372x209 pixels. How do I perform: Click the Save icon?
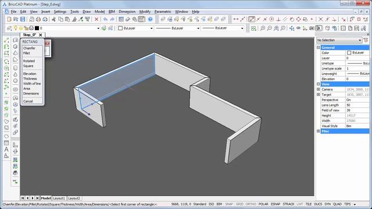pyautogui.click(x=23, y=19)
